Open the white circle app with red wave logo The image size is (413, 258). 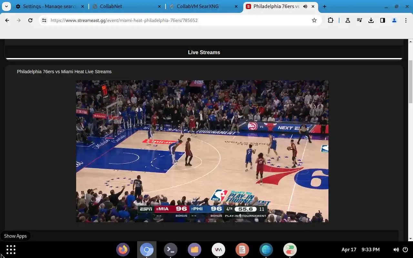pyautogui.click(x=218, y=250)
